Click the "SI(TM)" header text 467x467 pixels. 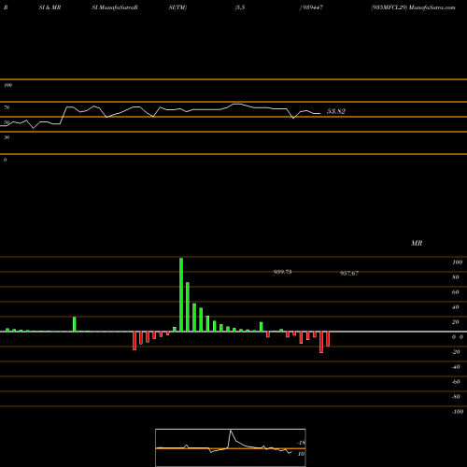[177, 7]
